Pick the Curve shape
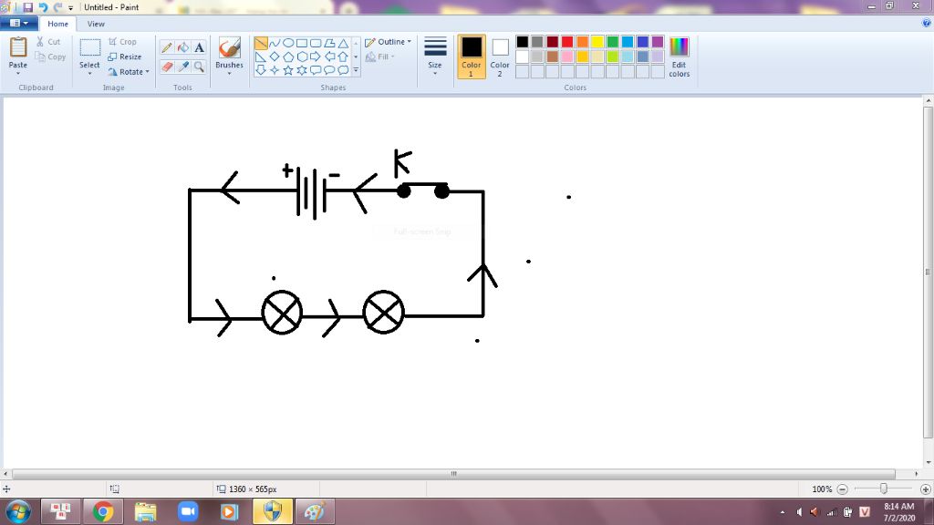 (274, 44)
